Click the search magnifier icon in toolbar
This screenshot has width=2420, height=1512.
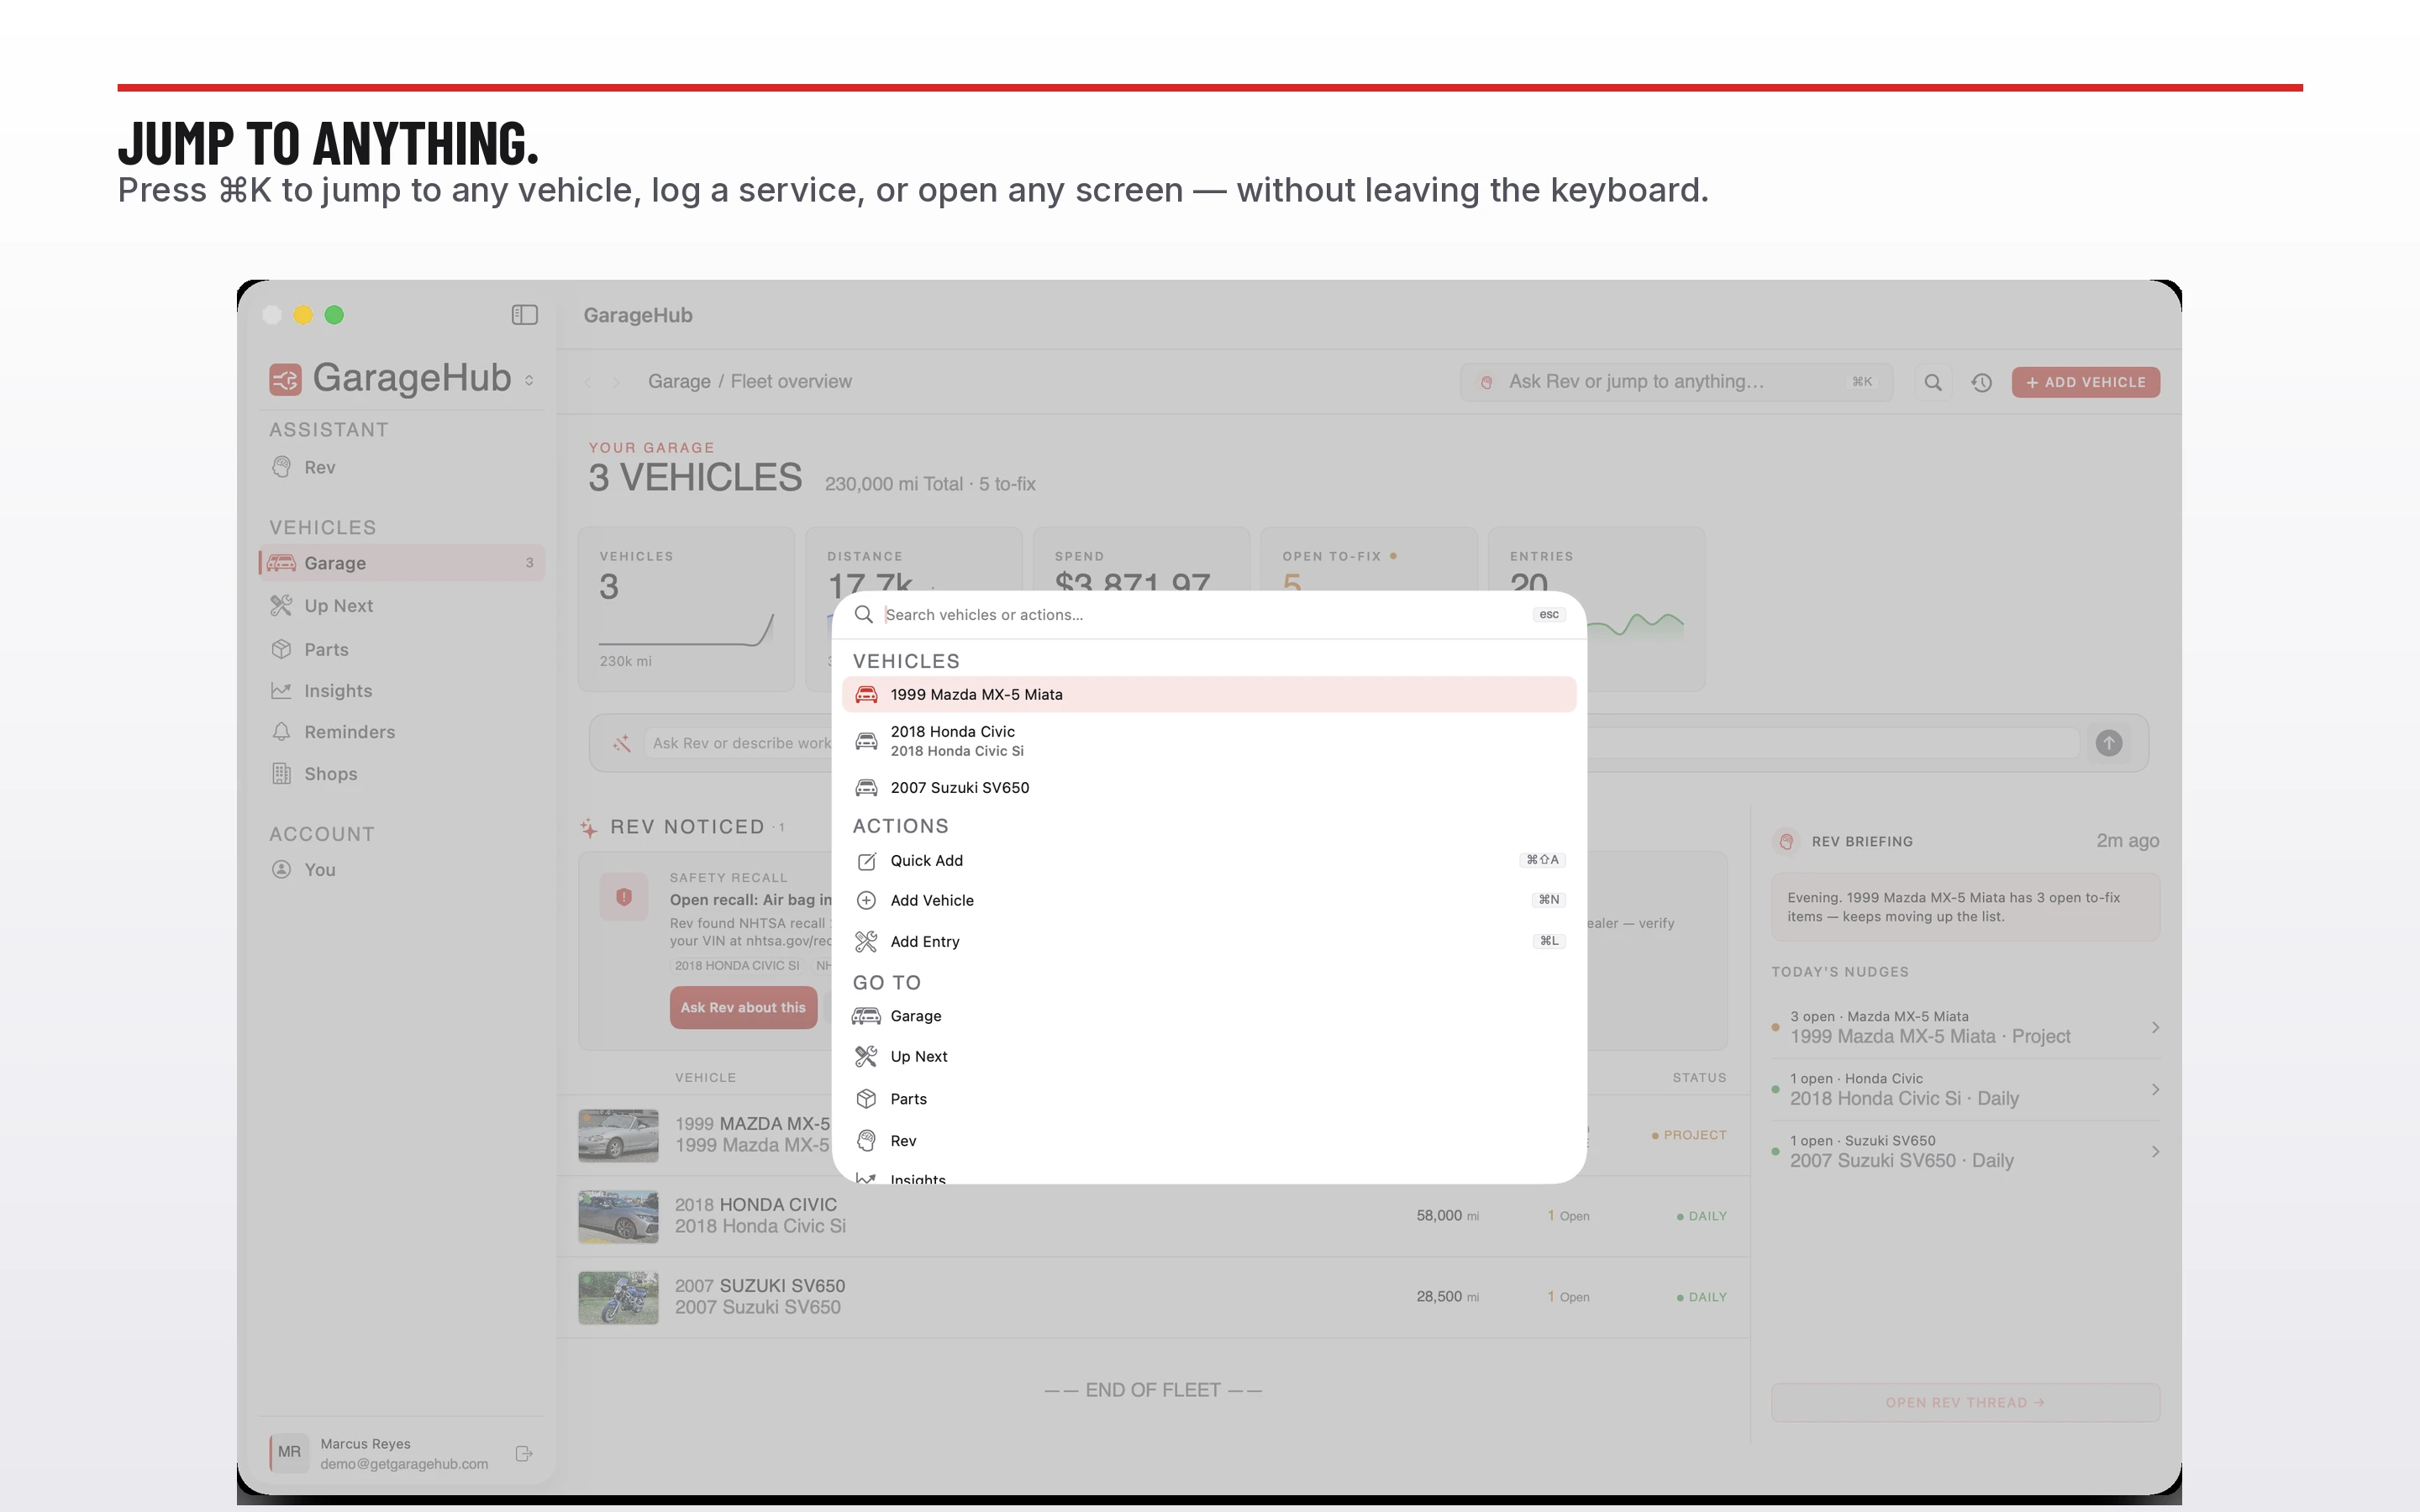click(1933, 382)
